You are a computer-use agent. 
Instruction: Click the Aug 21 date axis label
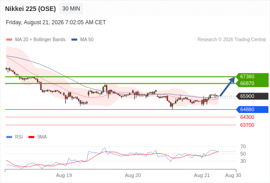coord(202,175)
